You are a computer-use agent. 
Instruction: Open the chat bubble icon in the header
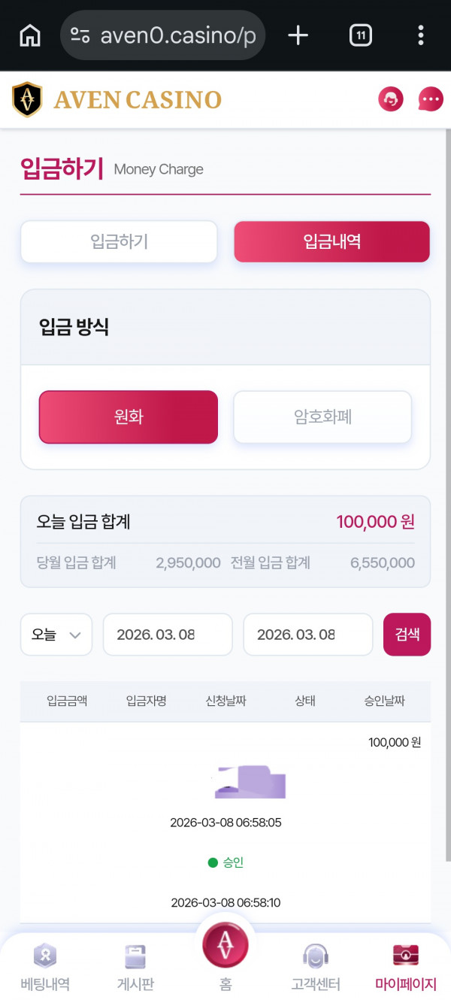(x=429, y=98)
